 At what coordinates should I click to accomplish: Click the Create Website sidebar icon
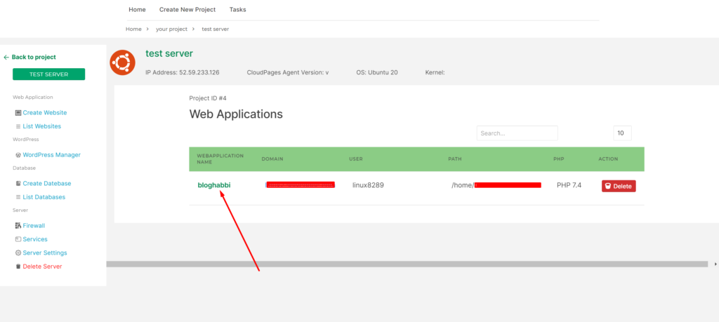pos(18,113)
